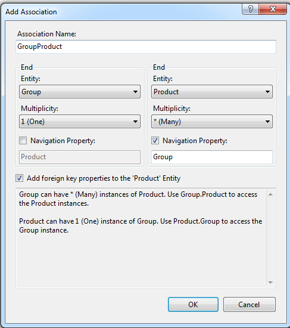Click the Group navigation property field
Screen dimensions: 290x328
pyautogui.click(x=212, y=157)
